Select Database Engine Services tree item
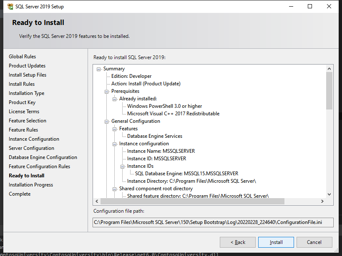 [x=154, y=136]
